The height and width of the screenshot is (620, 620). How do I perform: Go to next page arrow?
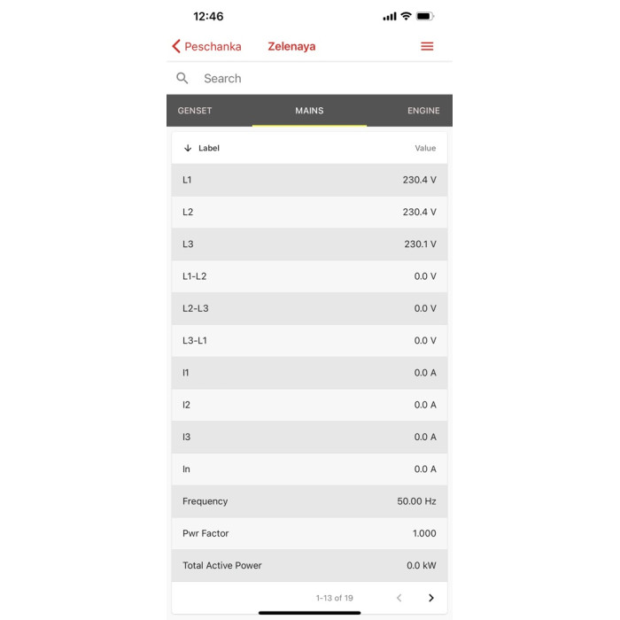(431, 598)
